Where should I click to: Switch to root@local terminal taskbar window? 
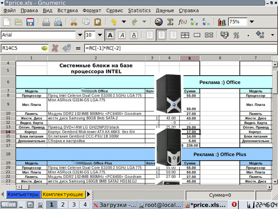point(160,205)
